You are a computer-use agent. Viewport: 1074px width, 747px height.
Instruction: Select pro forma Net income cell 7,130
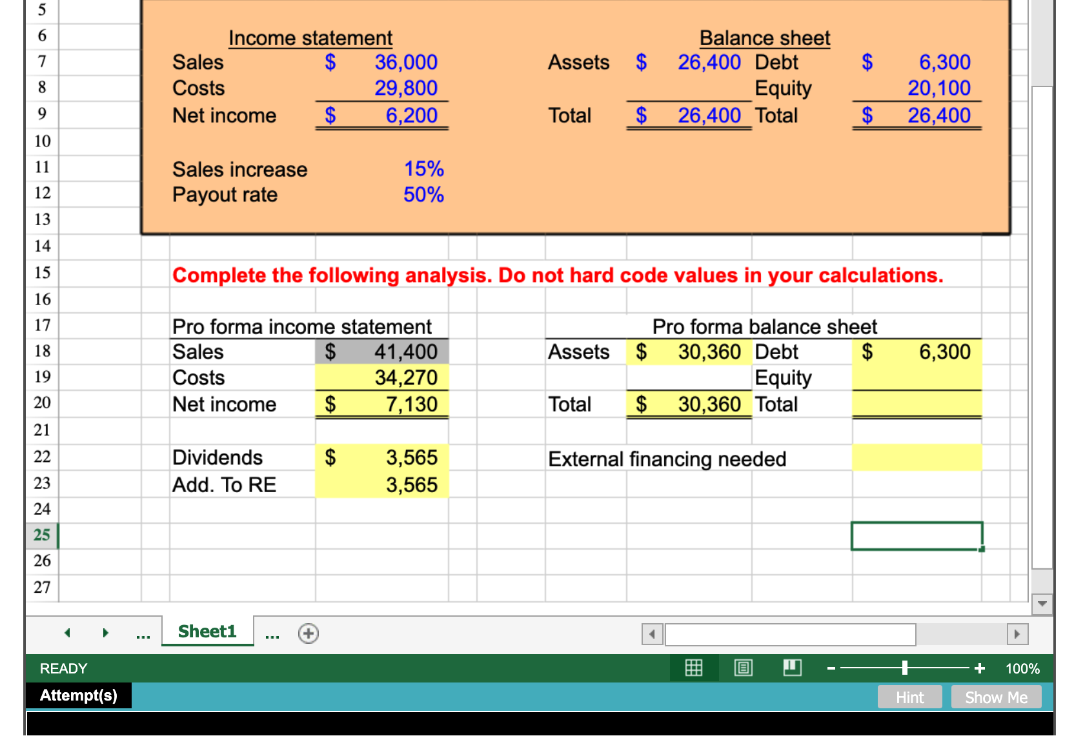(x=381, y=404)
